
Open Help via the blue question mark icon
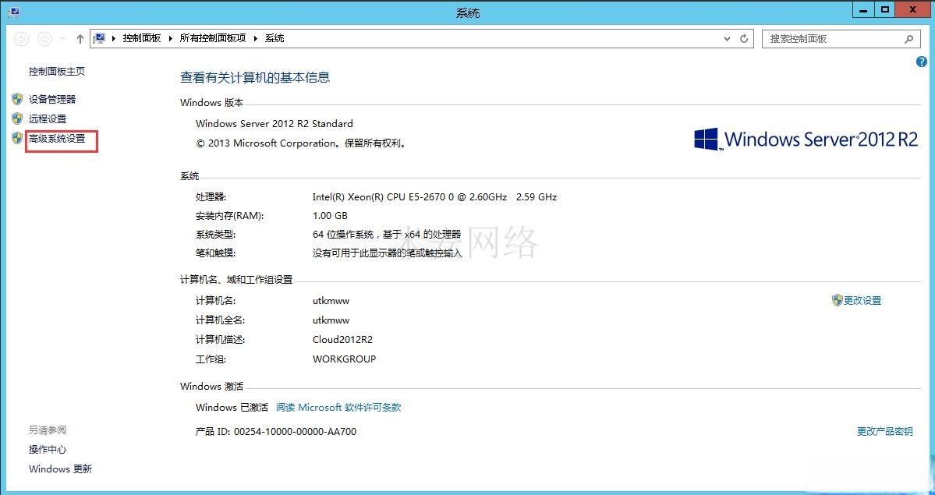pos(921,62)
